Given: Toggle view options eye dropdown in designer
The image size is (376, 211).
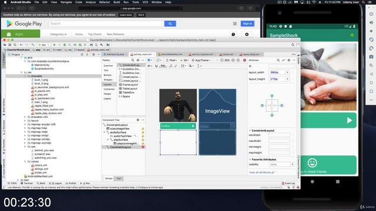Looking at the screenshot, I should 150,66.
